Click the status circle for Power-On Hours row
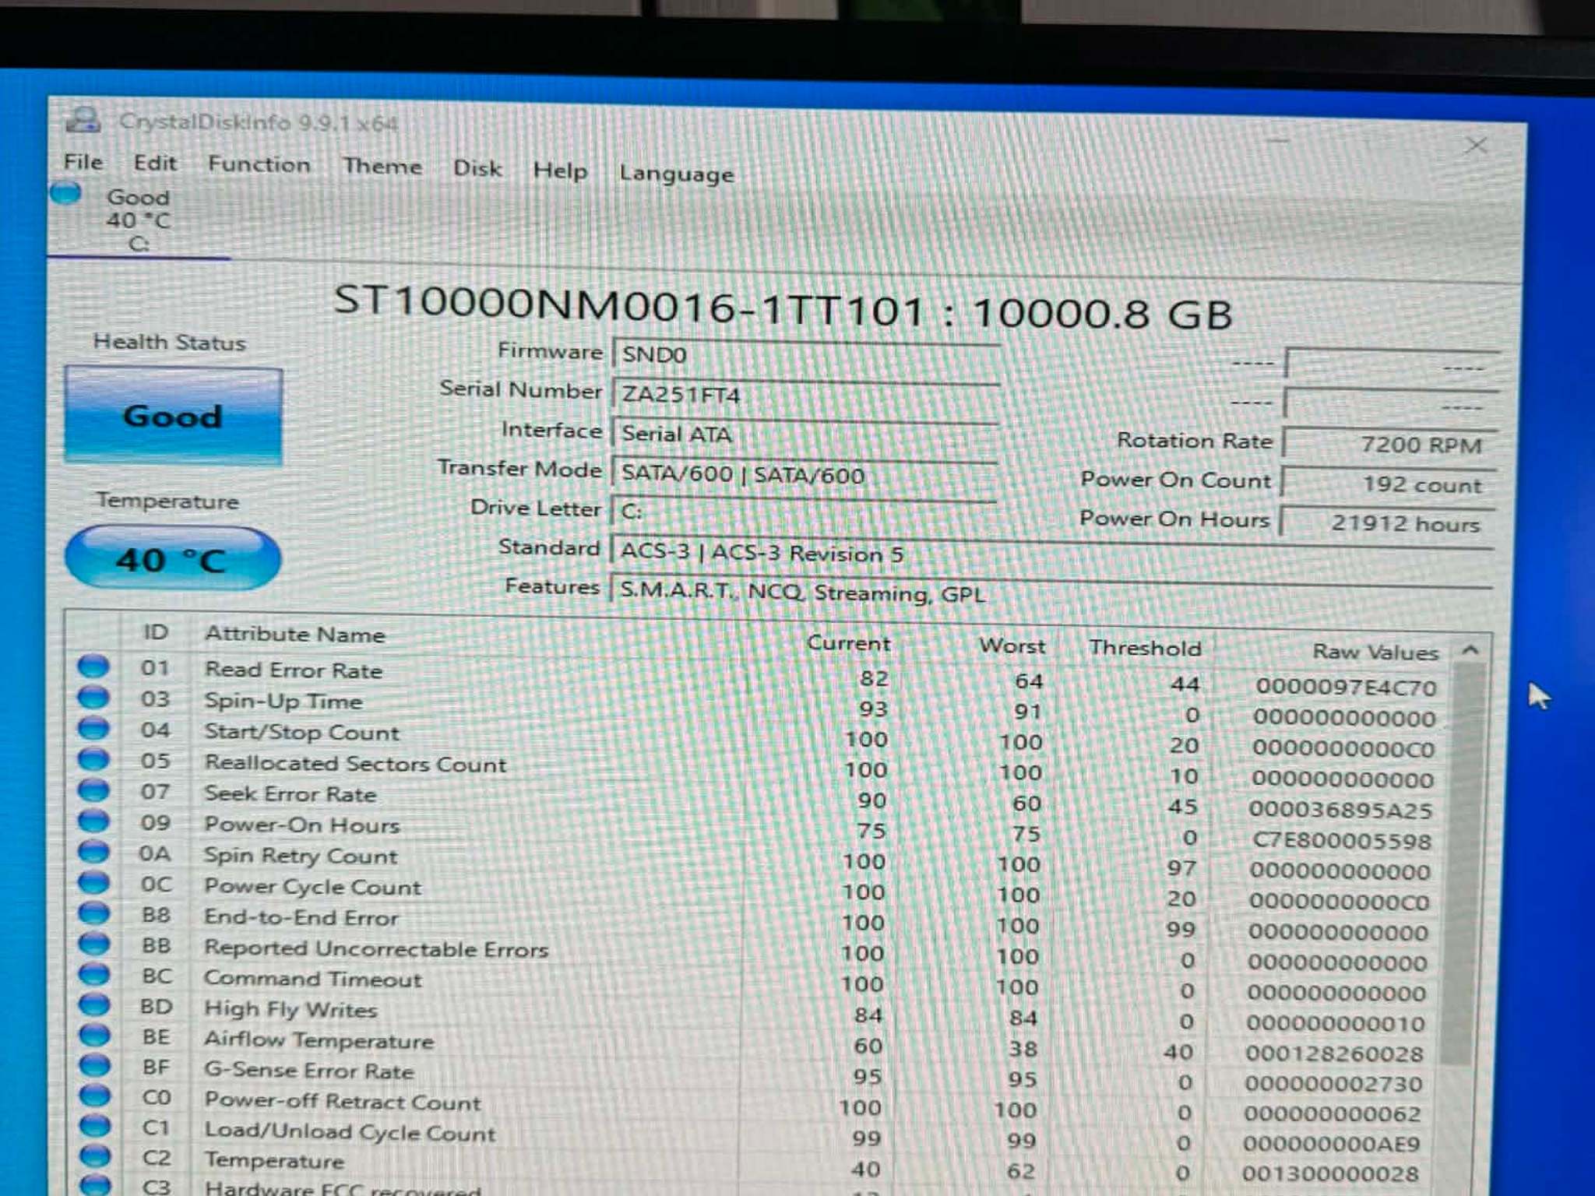This screenshot has width=1595, height=1196. [93, 821]
